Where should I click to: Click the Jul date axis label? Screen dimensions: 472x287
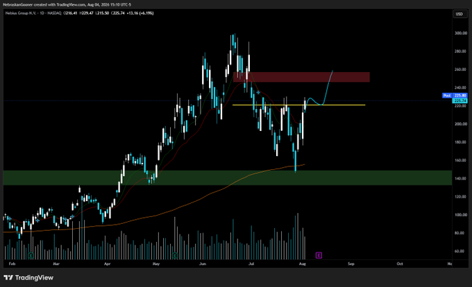tap(251, 264)
